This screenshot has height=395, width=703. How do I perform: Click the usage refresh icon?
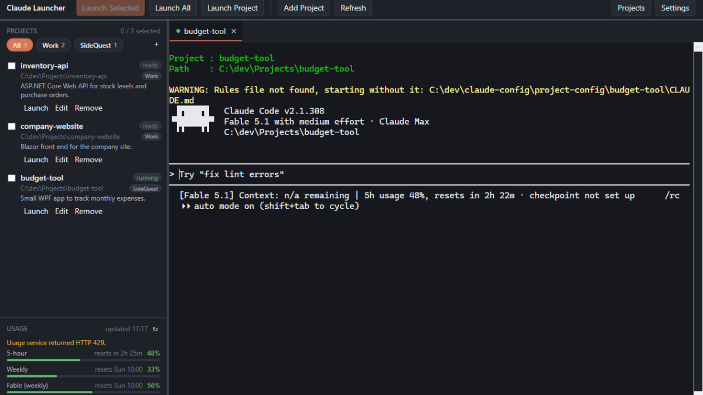(155, 329)
